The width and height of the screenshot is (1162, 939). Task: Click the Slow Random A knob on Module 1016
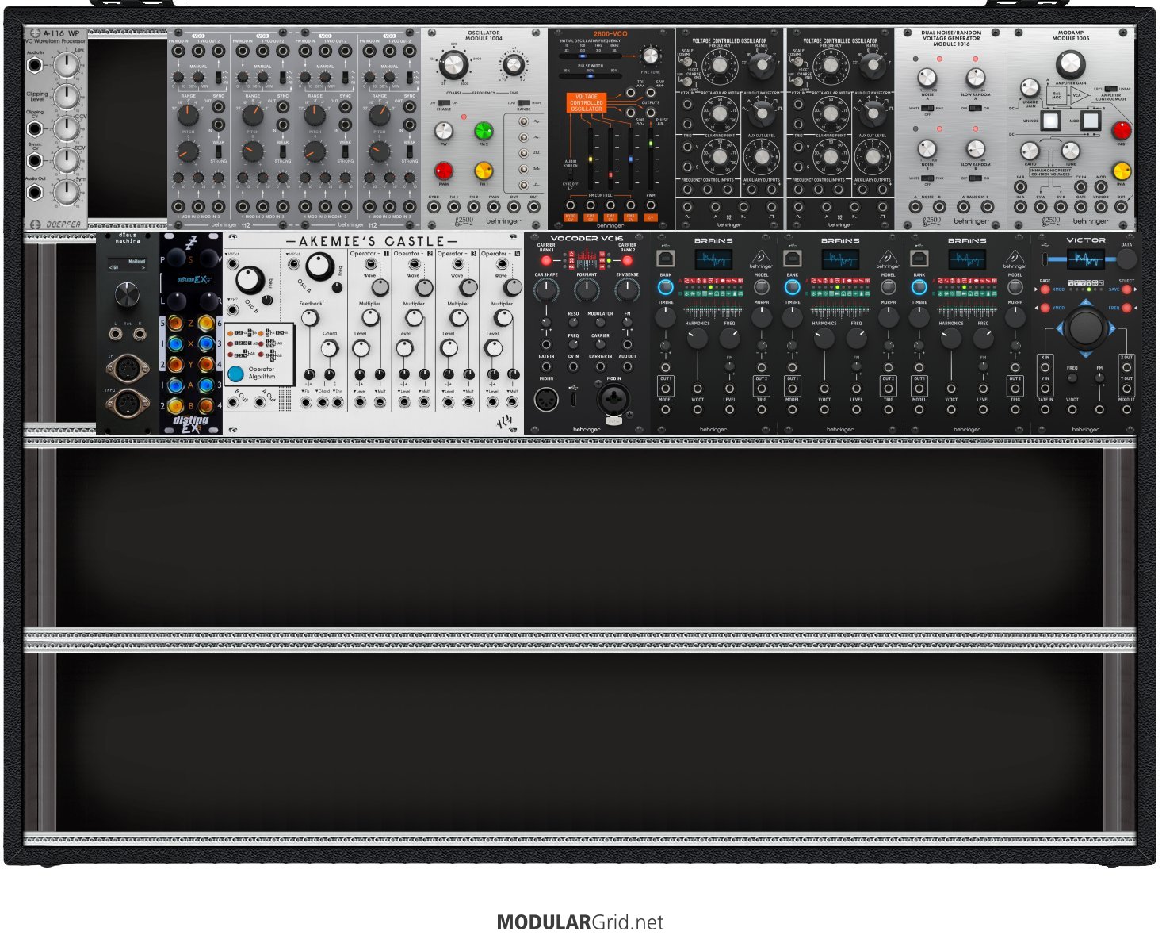(x=976, y=78)
